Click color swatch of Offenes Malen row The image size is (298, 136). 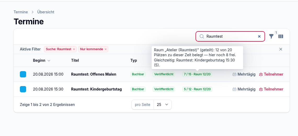pyautogui.click(x=23, y=74)
